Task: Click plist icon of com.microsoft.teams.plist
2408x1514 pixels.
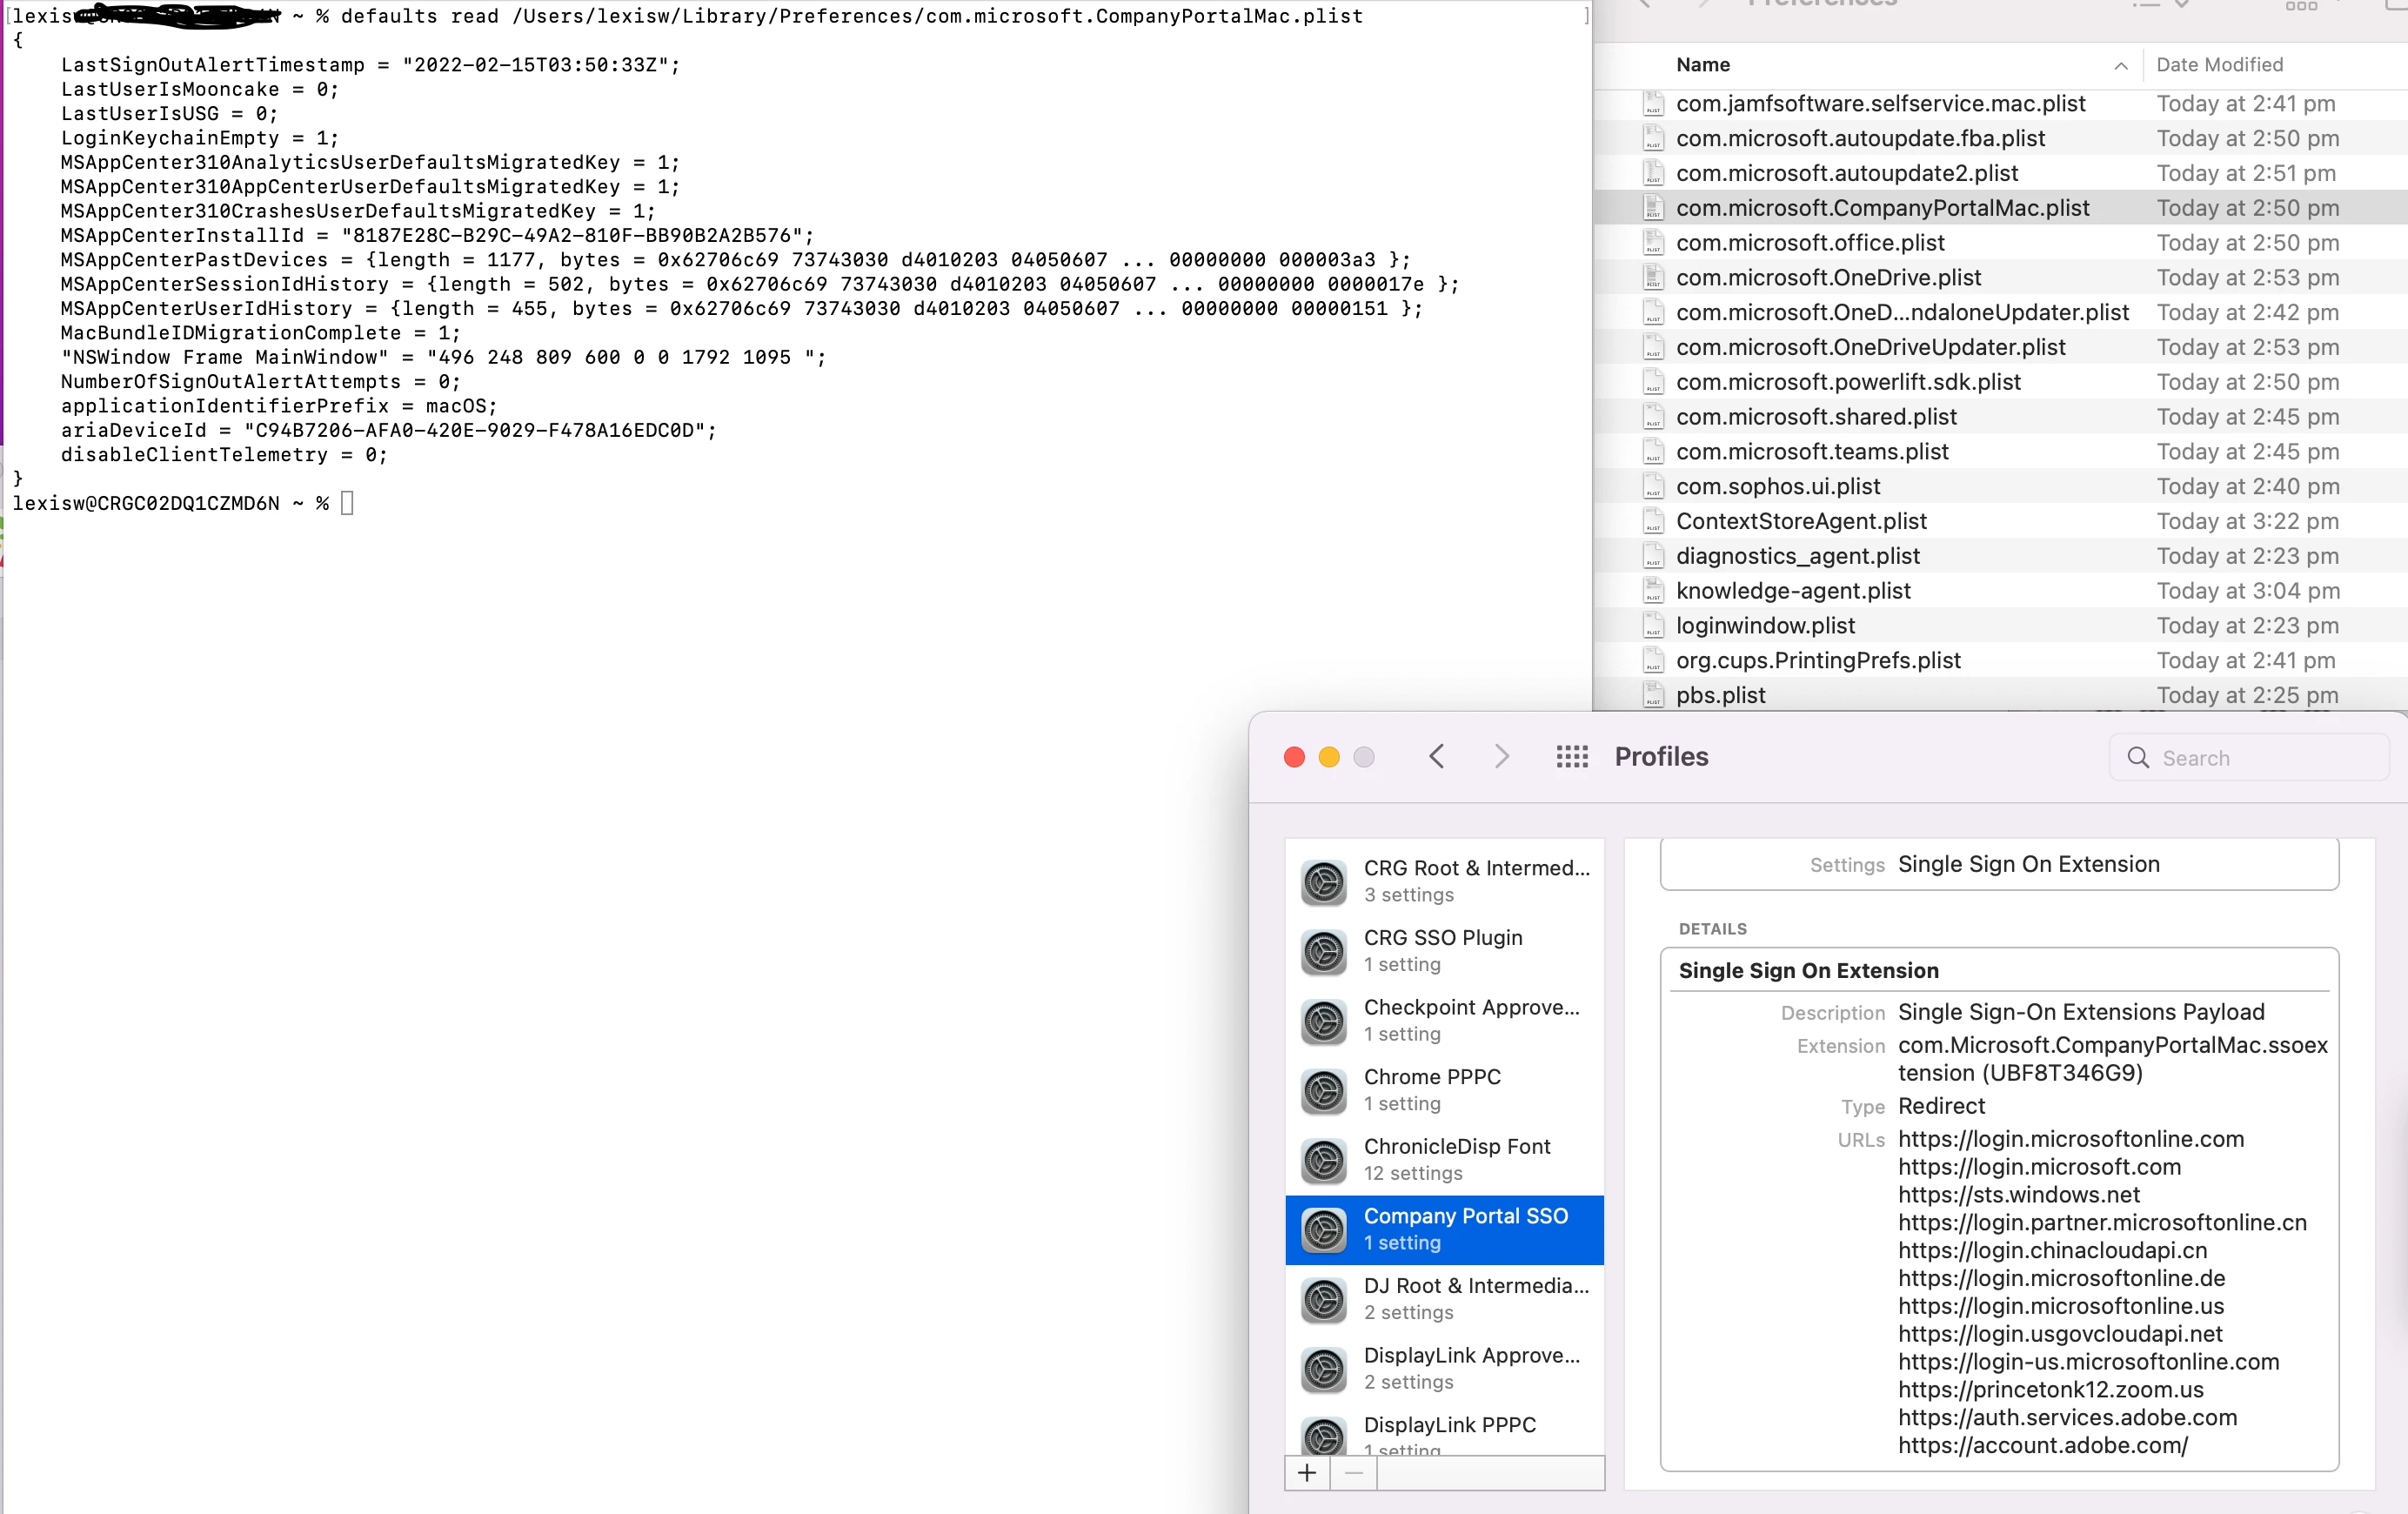Action: tap(1653, 452)
